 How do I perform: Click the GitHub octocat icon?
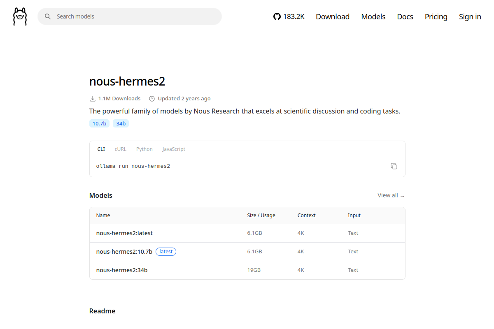[x=277, y=16]
